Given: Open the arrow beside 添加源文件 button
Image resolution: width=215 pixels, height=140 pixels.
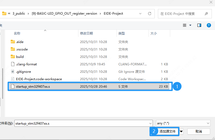Looking at the screenshot, I should tap(181, 131).
